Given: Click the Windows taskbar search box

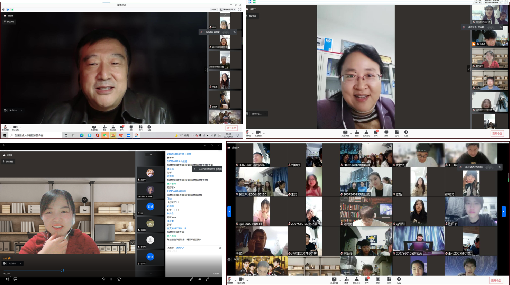Looking at the screenshot, I should 35,135.
